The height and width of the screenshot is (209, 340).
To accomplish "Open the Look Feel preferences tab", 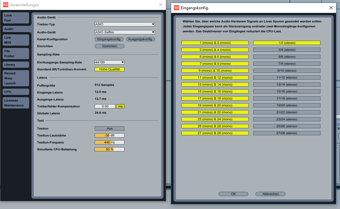I will coord(16,18).
